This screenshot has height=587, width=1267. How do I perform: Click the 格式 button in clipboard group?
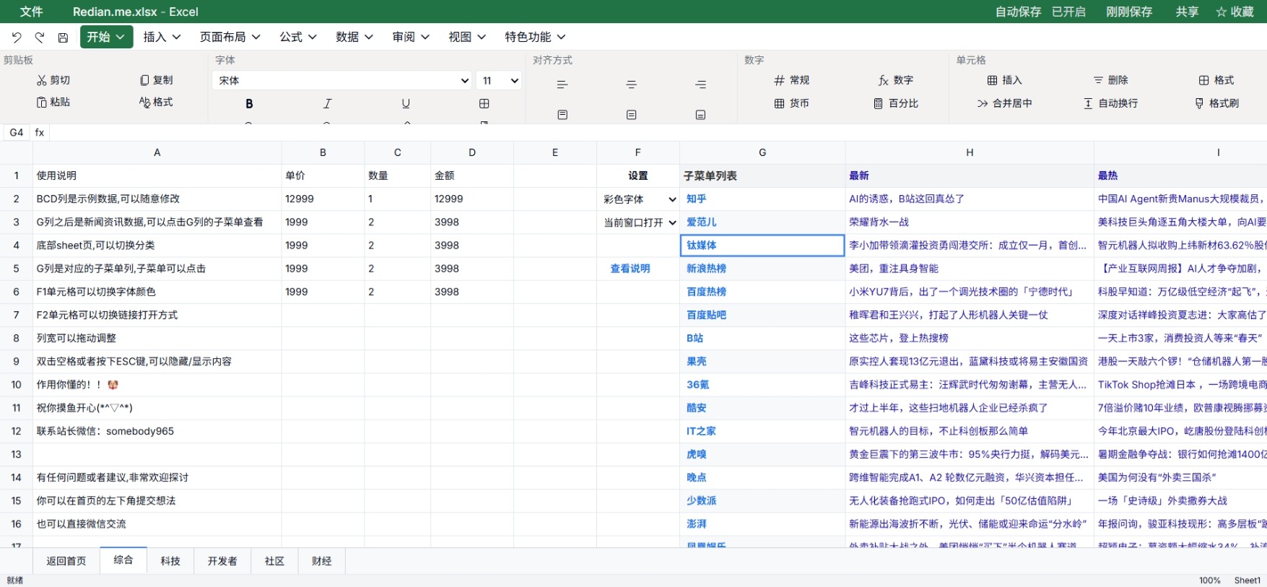click(x=157, y=102)
